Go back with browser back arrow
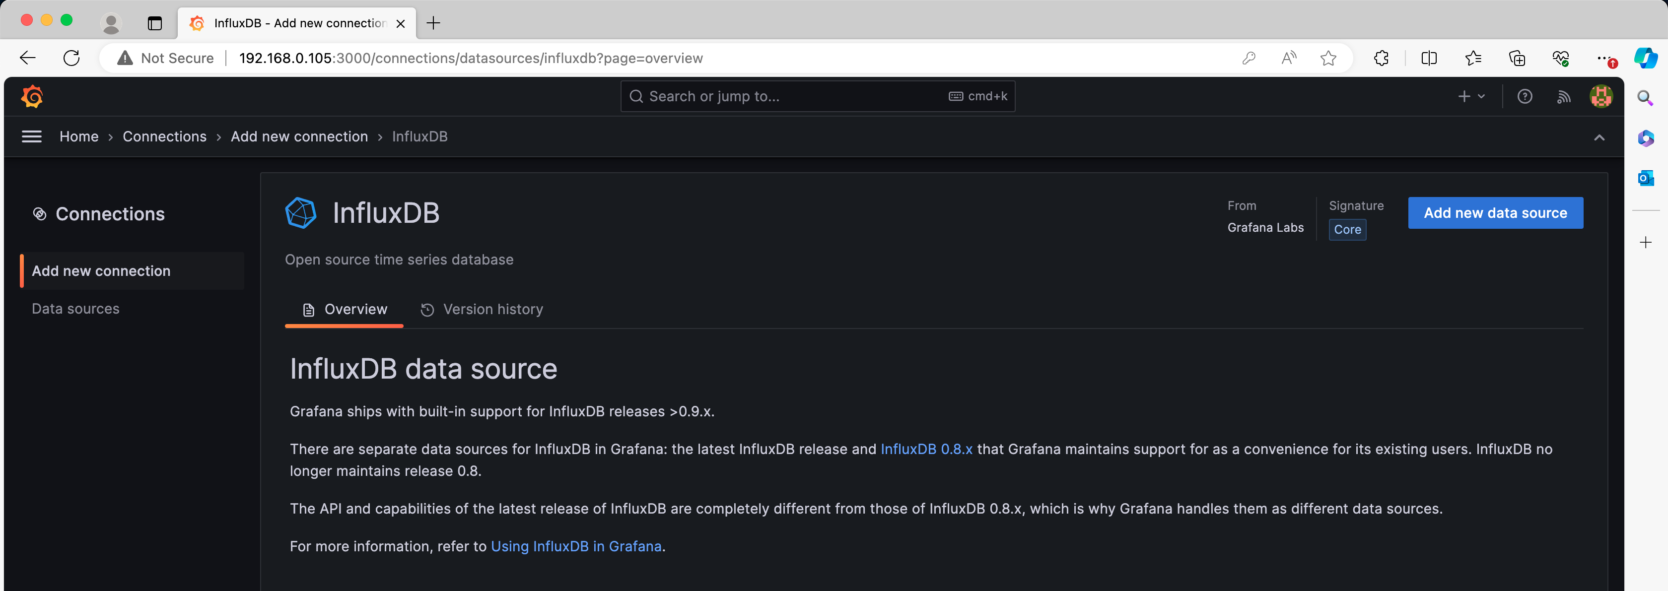The width and height of the screenshot is (1668, 591). (28, 58)
